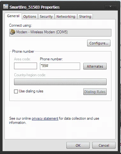The width and height of the screenshot is (121, 154).
Task: Go to the Networking tab
Action: pyautogui.click(x=66, y=17)
